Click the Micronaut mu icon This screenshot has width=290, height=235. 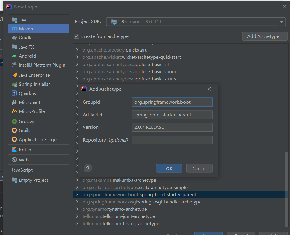[14, 102]
